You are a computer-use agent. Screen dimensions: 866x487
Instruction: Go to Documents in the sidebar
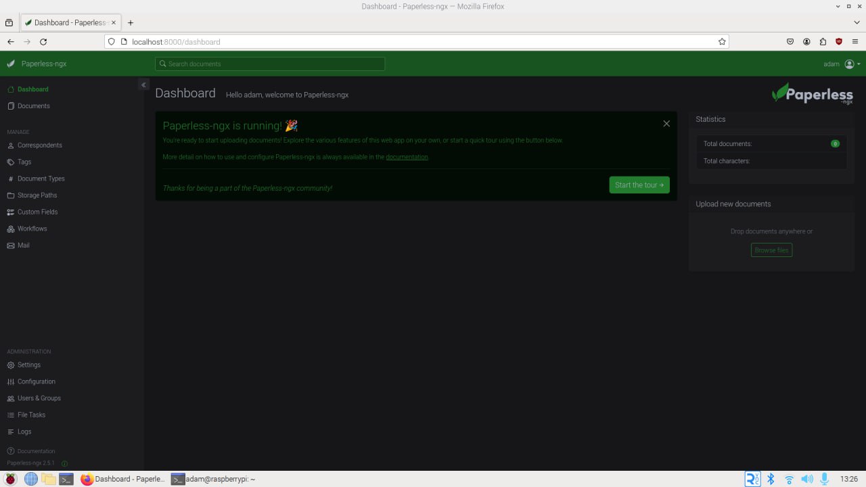pyautogui.click(x=34, y=106)
